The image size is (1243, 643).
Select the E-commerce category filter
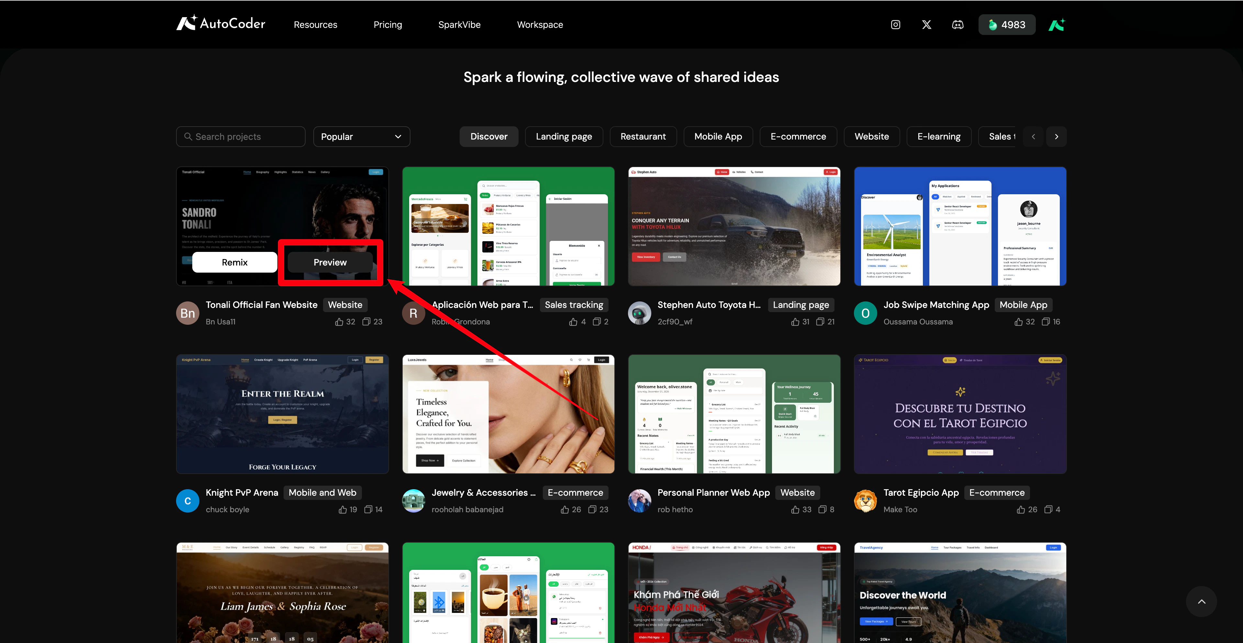click(x=798, y=137)
